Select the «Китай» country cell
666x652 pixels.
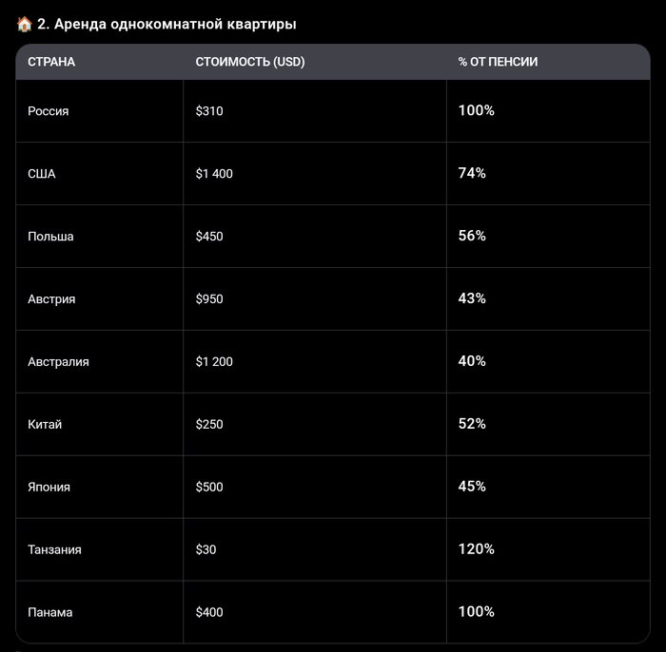click(45, 425)
